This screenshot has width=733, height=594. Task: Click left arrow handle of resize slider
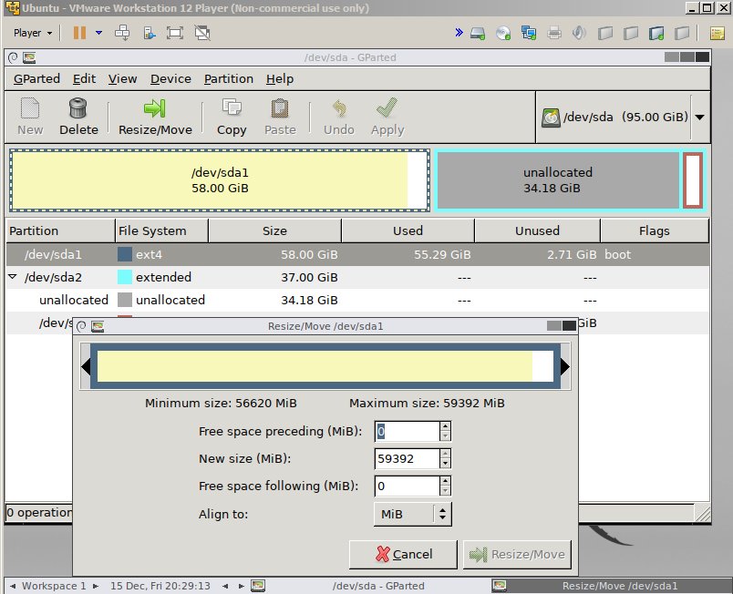click(86, 366)
